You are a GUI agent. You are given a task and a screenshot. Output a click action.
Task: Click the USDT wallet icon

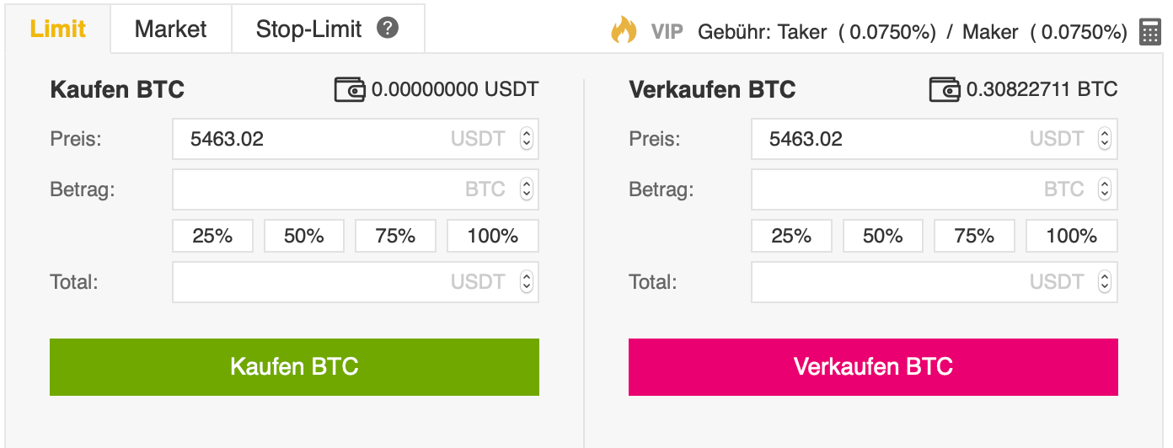(x=350, y=89)
